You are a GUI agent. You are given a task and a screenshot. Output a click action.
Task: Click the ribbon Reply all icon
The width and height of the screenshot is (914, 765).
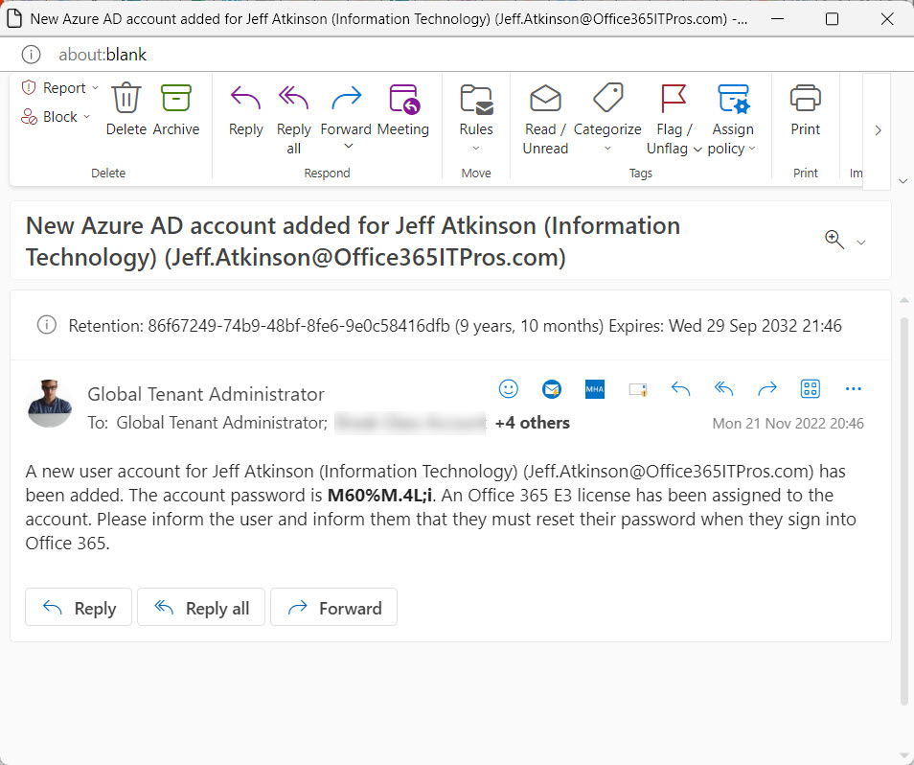coord(293,98)
